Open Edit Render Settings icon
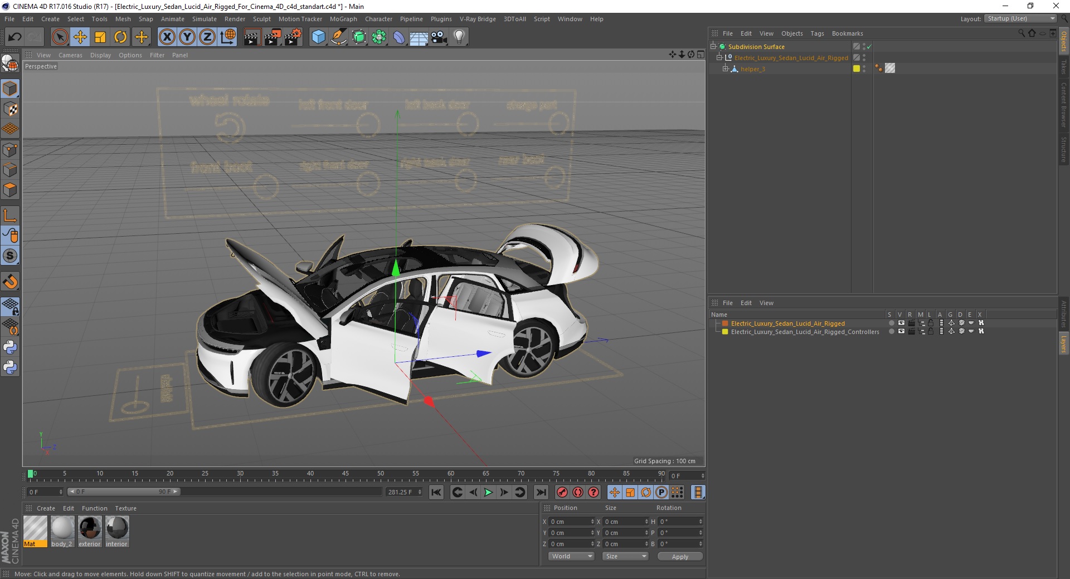 tap(293, 37)
